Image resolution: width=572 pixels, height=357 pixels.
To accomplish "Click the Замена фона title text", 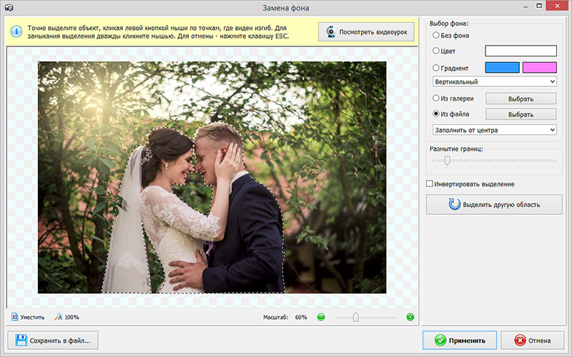I will click(285, 8).
